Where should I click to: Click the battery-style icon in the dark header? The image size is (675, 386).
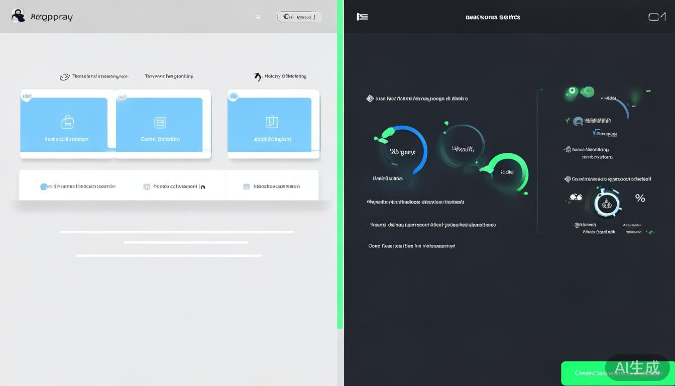click(656, 17)
